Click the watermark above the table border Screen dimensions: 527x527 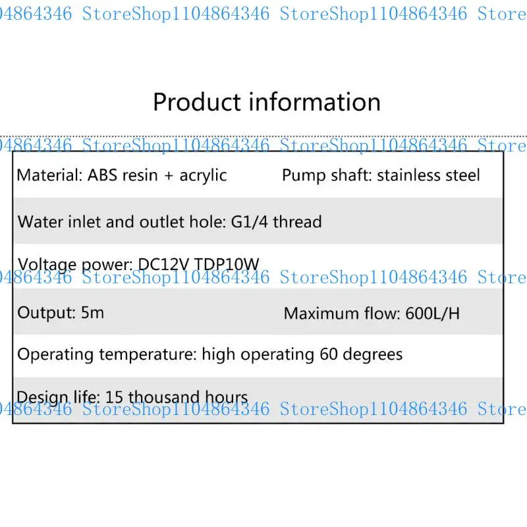click(x=263, y=146)
